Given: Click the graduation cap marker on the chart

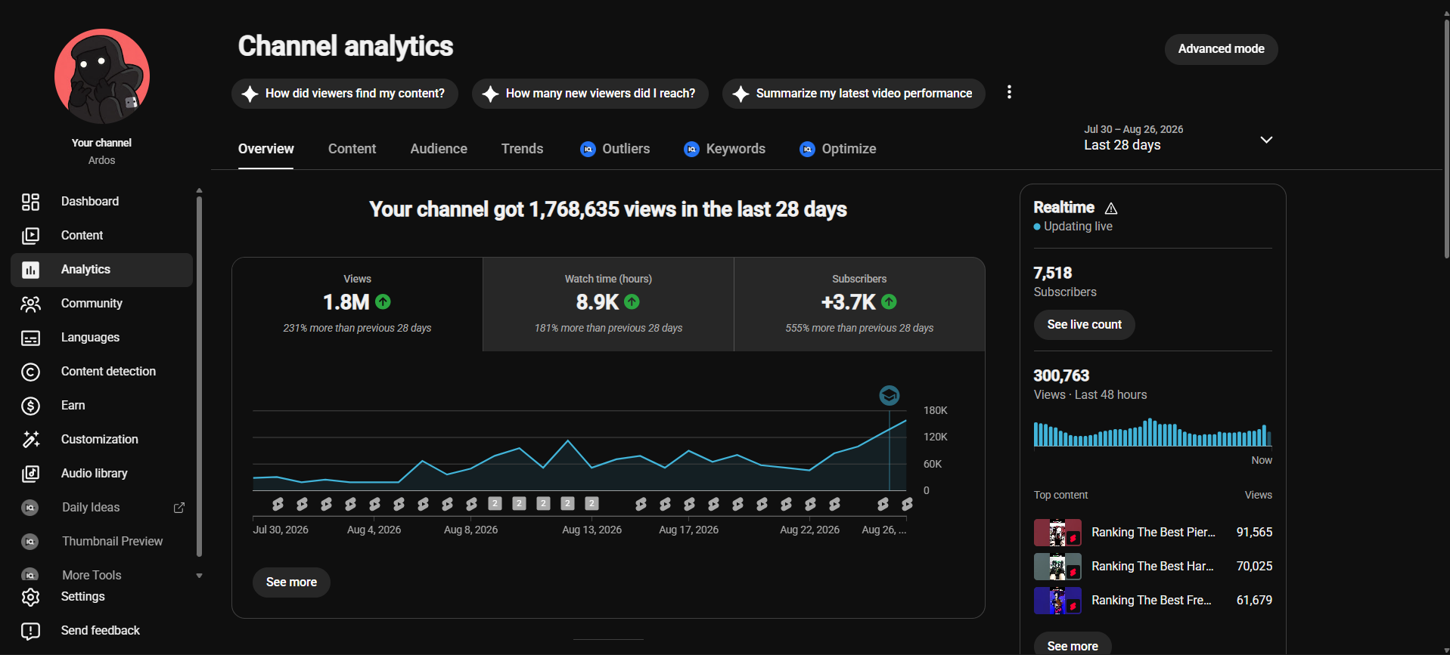Looking at the screenshot, I should 890,395.
